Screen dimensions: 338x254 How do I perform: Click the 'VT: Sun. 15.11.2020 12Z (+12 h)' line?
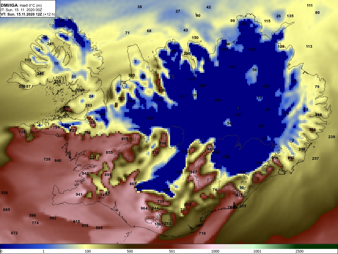tap(28, 15)
